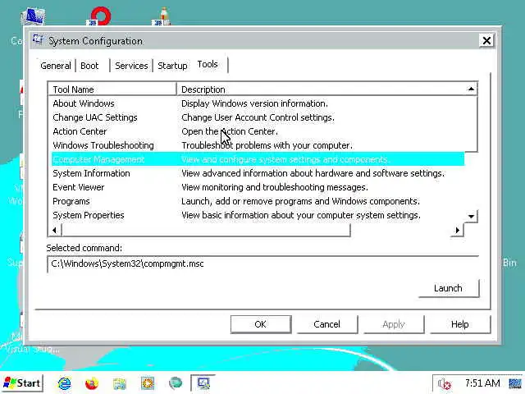525x394 pixels.
Task: Select the Change UAC Settings row
Action: [258, 117]
